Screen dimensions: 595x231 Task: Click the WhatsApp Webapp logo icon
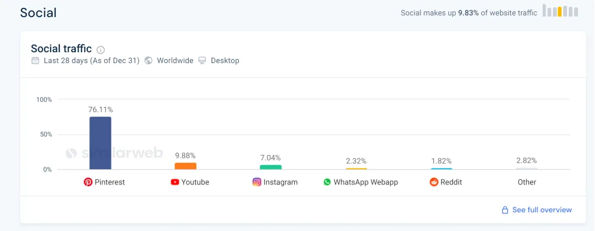[327, 182]
